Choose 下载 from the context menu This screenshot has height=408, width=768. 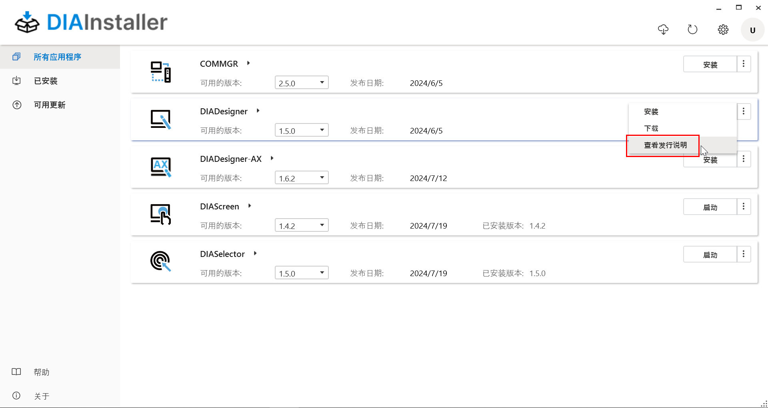(x=651, y=128)
